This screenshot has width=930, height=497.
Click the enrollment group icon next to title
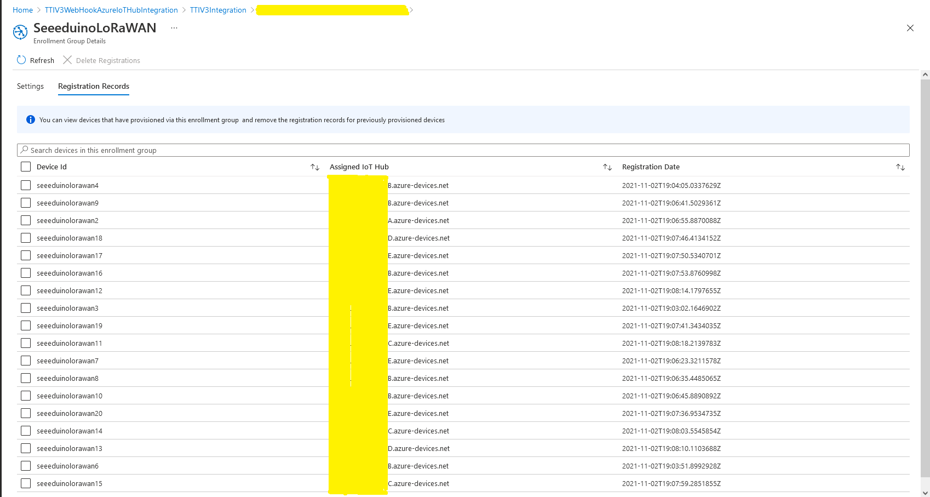coord(20,32)
